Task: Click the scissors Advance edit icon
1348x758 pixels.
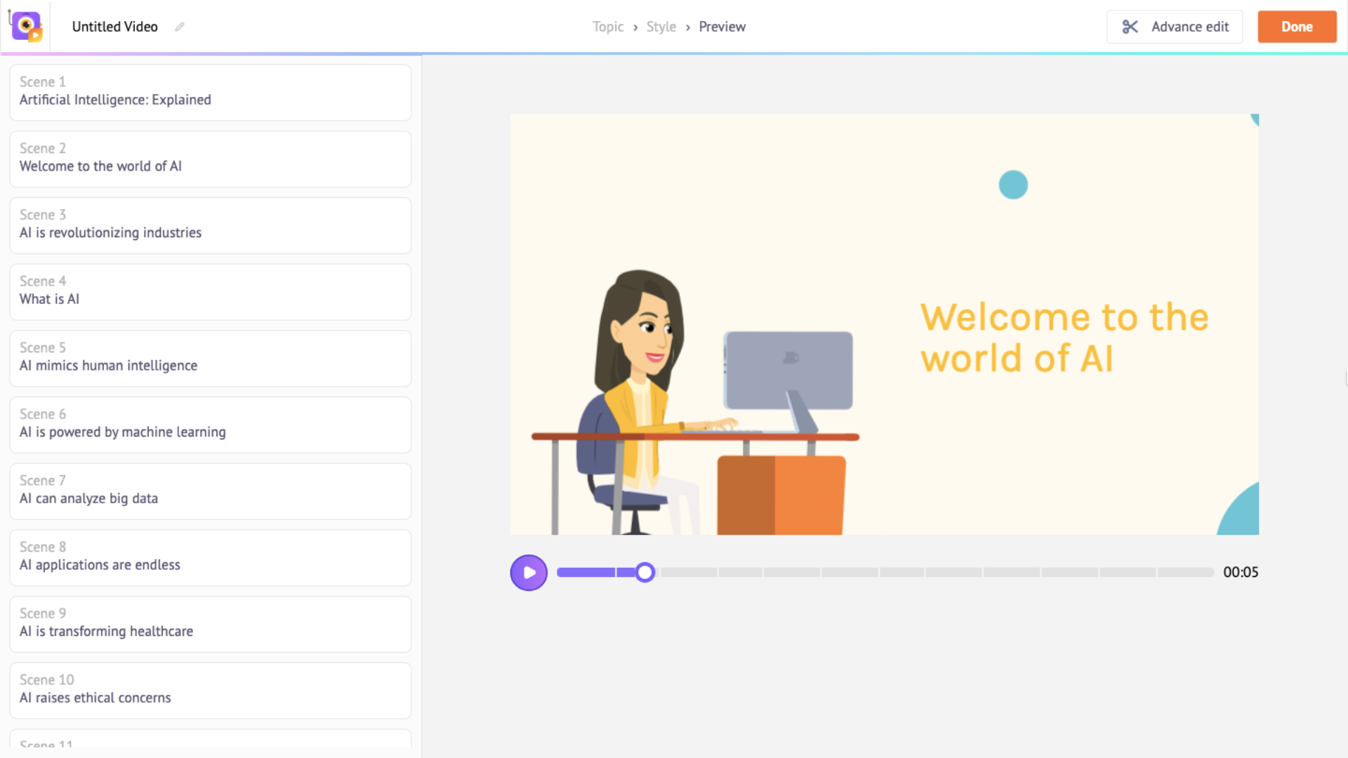Action: point(1130,27)
